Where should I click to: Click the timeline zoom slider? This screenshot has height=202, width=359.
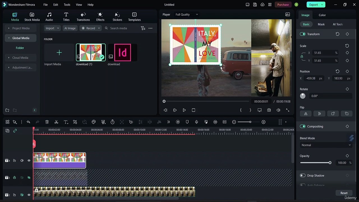pos(249,122)
